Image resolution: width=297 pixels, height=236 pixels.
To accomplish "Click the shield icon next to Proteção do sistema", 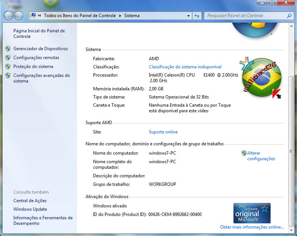I will click(8, 67).
